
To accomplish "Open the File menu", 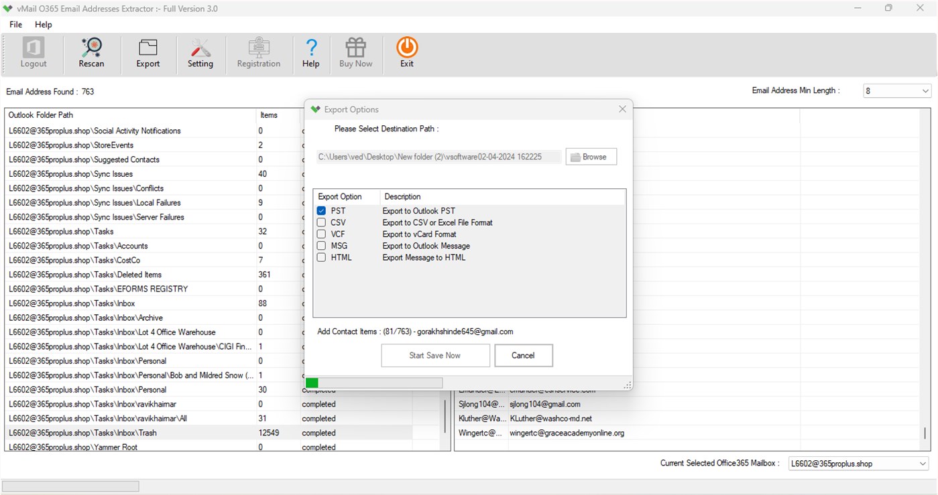I will pyautogui.click(x=15, y=24).
